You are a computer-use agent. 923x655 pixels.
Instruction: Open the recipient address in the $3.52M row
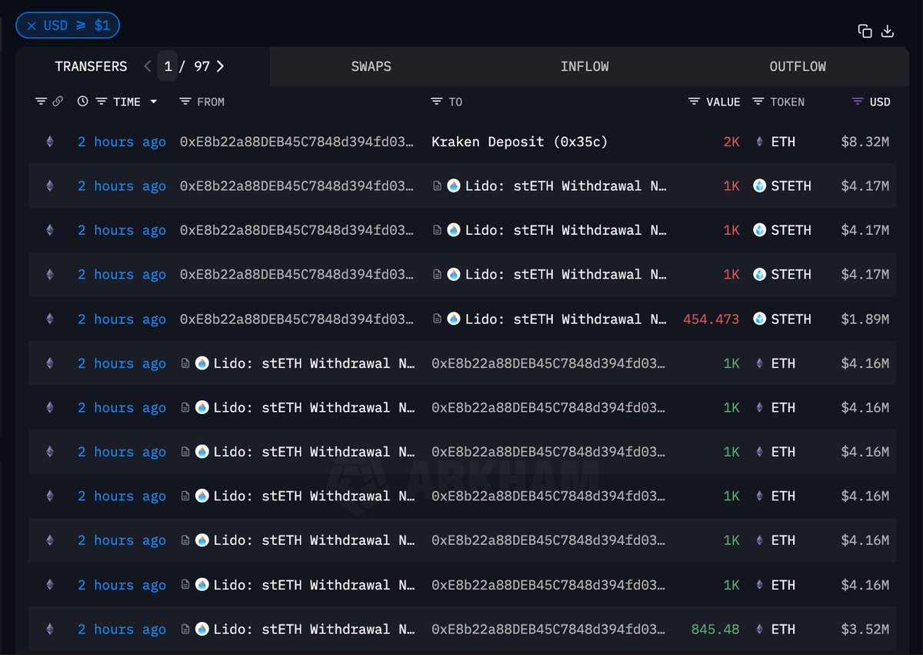549,630
